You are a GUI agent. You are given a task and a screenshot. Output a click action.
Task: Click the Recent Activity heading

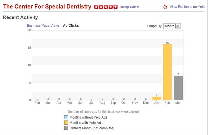[x=20, y=17]
